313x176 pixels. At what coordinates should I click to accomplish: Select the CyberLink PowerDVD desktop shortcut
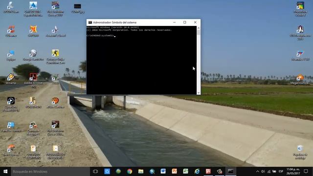11,104
